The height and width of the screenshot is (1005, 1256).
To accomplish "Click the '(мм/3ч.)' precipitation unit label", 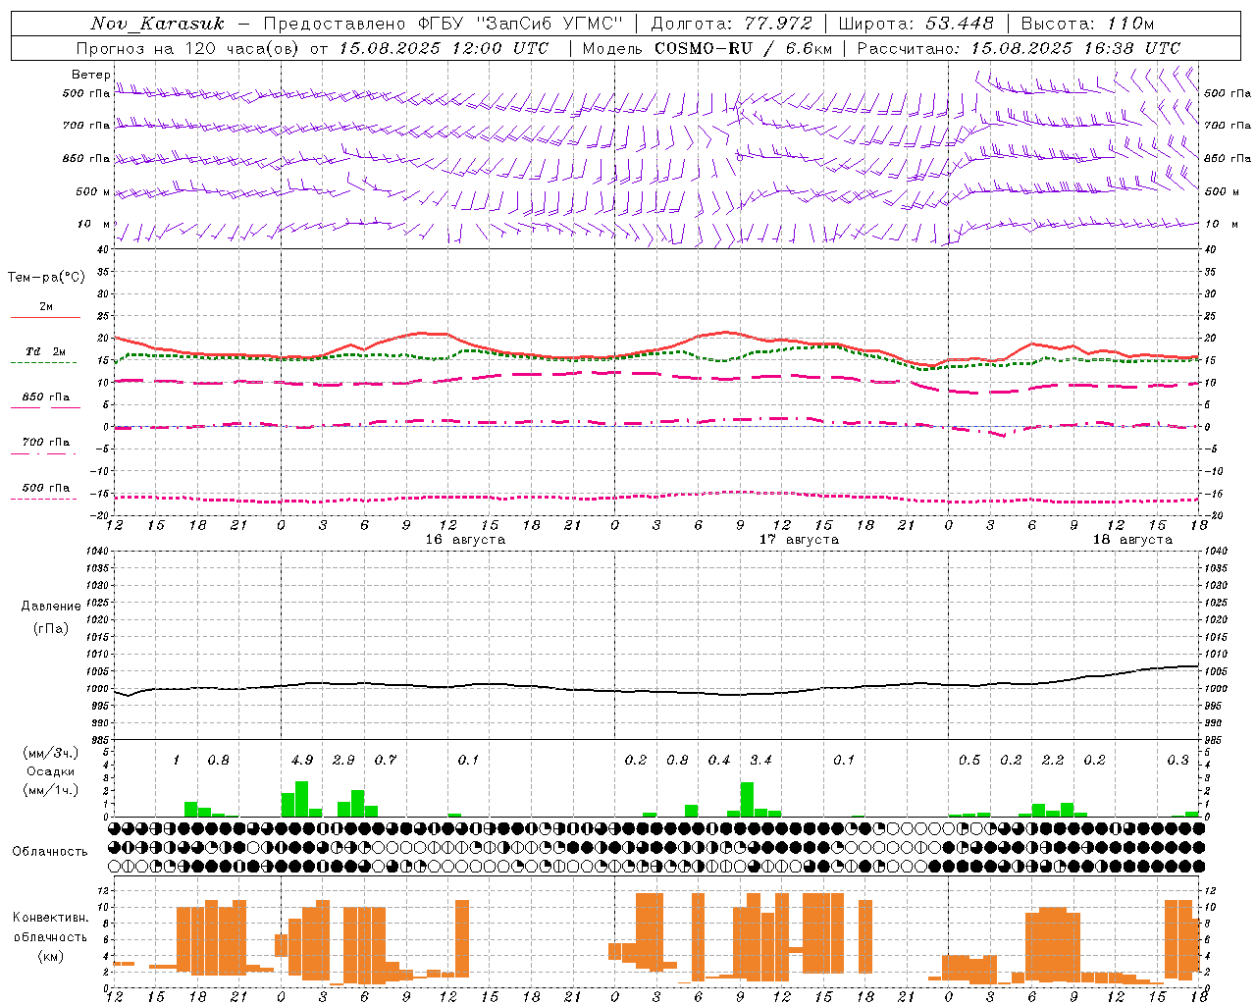I will [50, 753].
